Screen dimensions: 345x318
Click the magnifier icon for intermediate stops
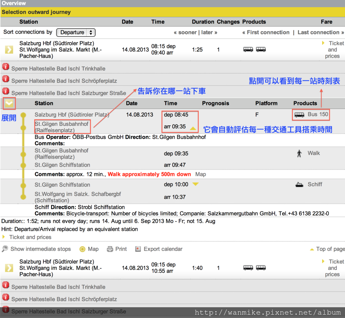(5, 249)
